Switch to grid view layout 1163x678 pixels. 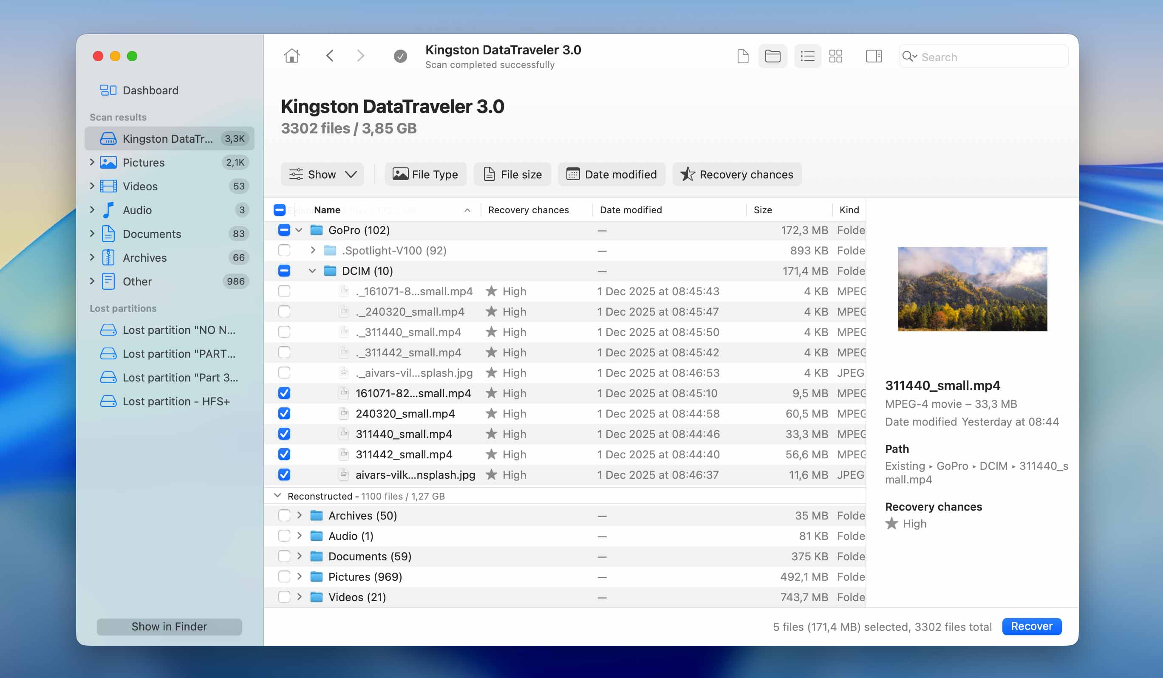[x=836, y=56]
